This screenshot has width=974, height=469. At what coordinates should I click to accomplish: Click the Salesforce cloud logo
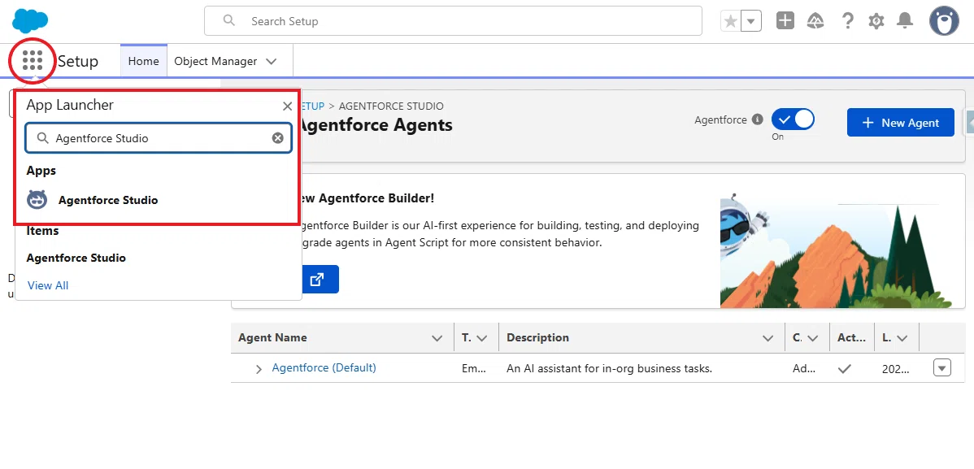pyautogui.click(x=30, y=21)
